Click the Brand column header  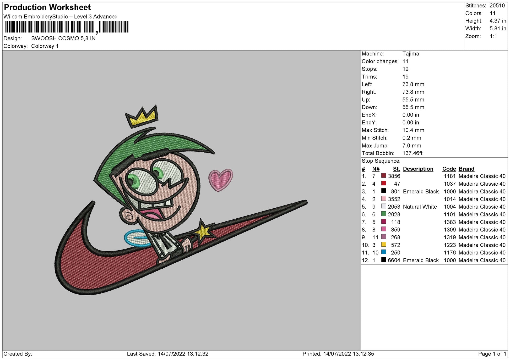(x=466, y=169)
